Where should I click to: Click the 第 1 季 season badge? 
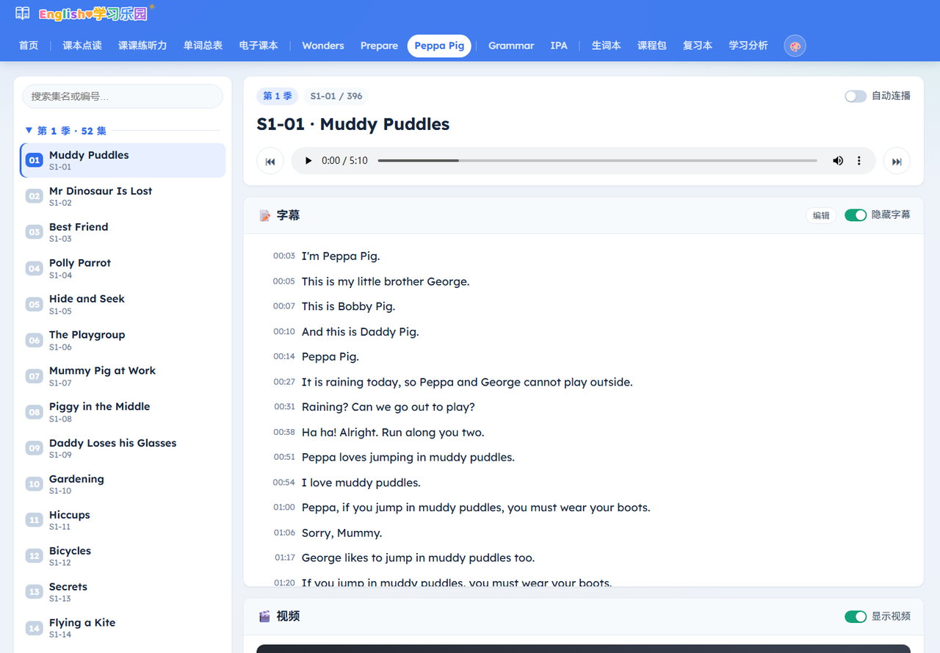pos(278,96)
